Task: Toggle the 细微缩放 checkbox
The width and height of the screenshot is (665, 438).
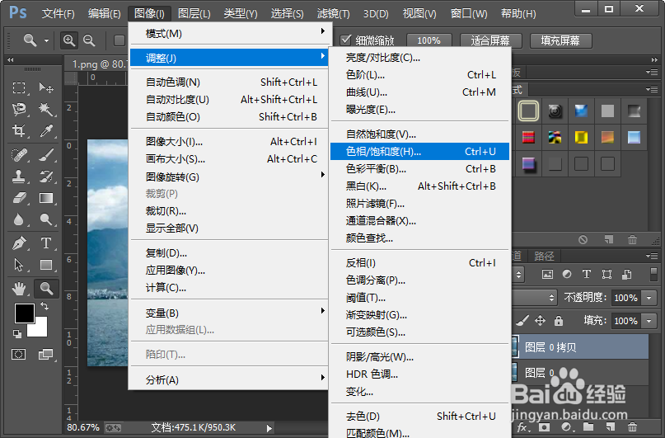Action: [x=345, y=40]
